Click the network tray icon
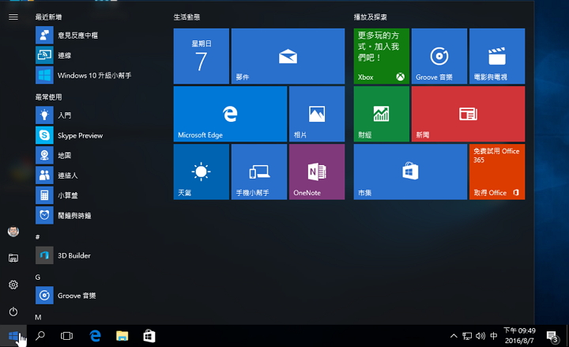This screenshot has height=347, width=569. 467,336
